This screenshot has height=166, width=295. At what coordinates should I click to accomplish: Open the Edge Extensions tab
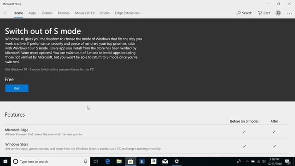point(127,13)
